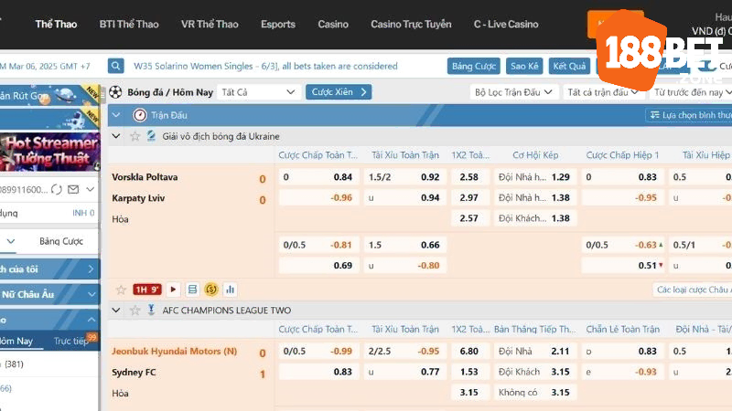This screenshot has height=411, width=732.
Task: Favorite the Giải vô địch bóng đá Ukraine league star
Action: pyautogui.click(x=135, y=136)
